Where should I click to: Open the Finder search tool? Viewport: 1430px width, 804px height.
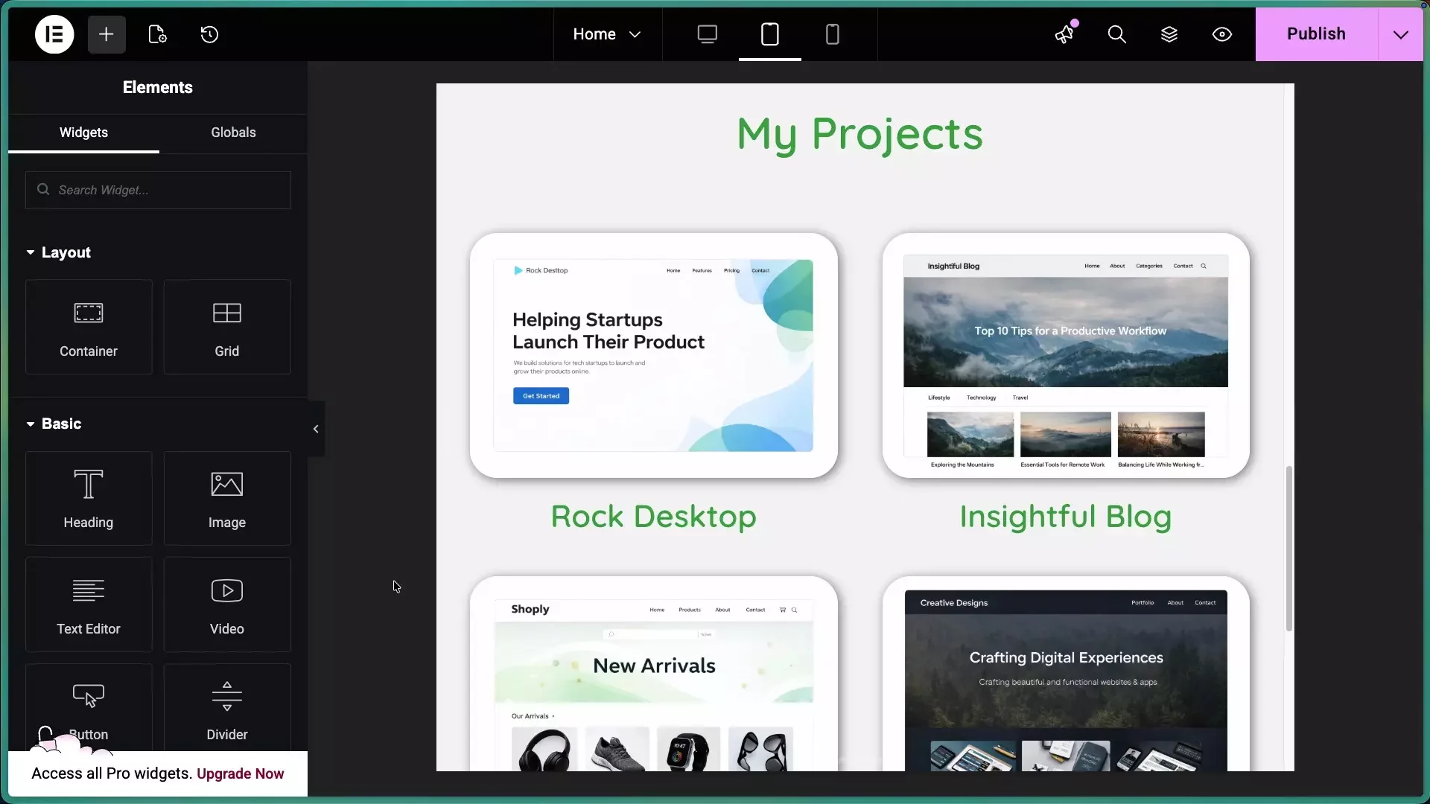coord(1117,34)
